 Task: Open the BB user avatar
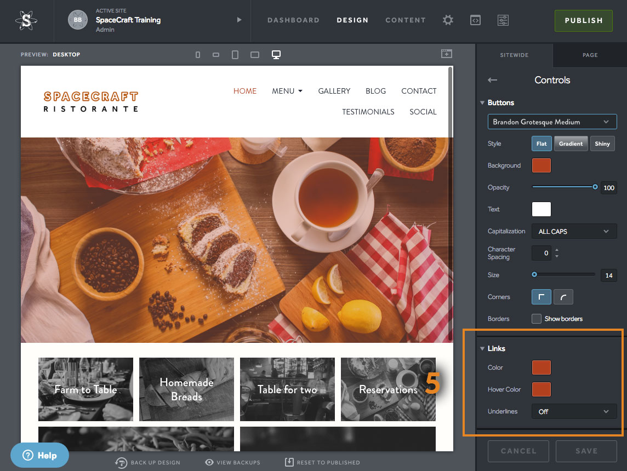pyautogui.click(x=78, y=20)
